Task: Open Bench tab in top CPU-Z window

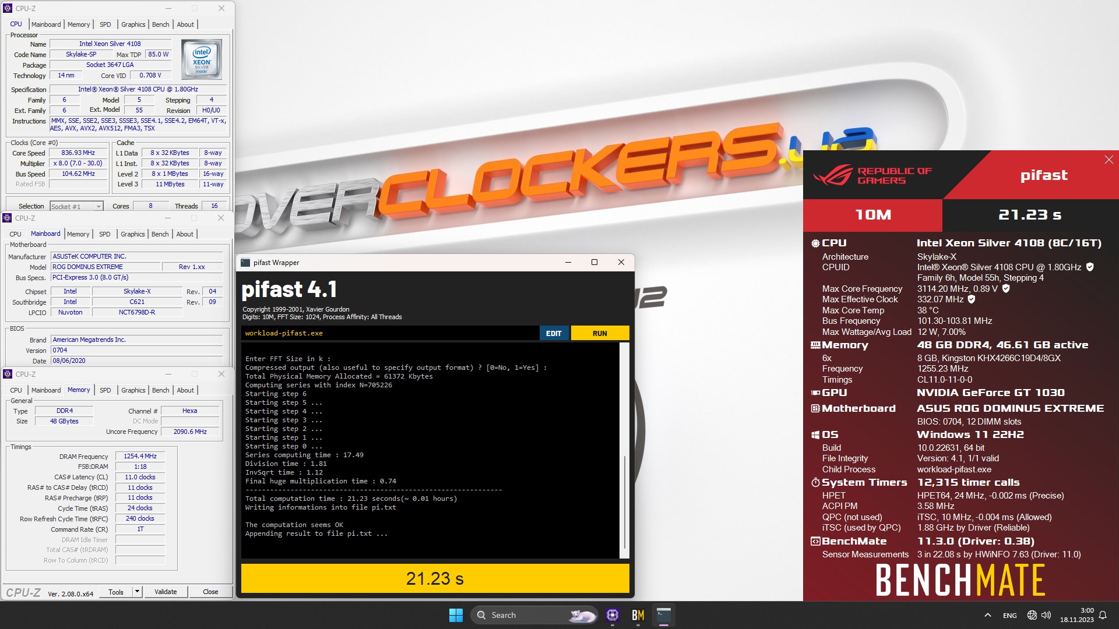Action: pyautogui.click(x=161, y=24)
